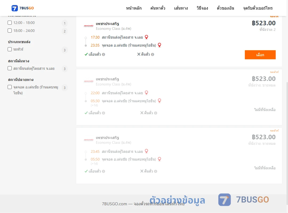Click the 7BUSGO logo in header
The width and height of the screenshot is (288, 213).
pyautogui.click(x=23, y=8)
